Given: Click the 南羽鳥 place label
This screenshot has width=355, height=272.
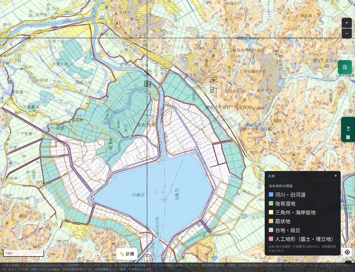Looking at the screenshot, I should [306, 16].
